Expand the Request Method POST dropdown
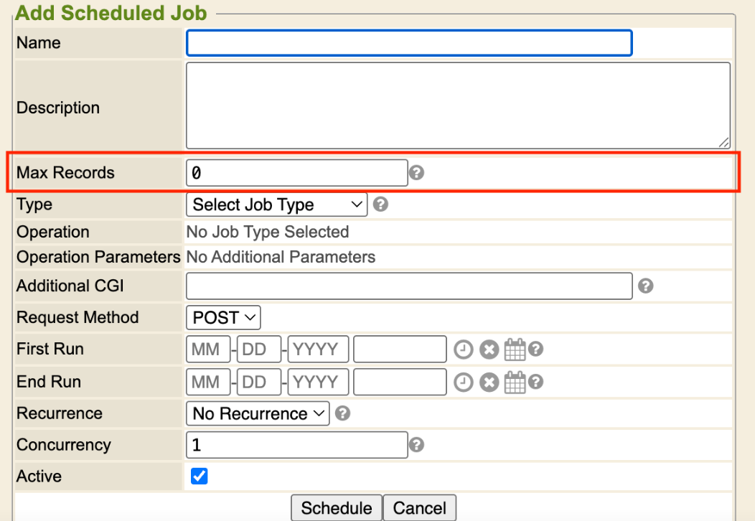The height and width of the screenshot is (521, 755). [x=223, y=317]
